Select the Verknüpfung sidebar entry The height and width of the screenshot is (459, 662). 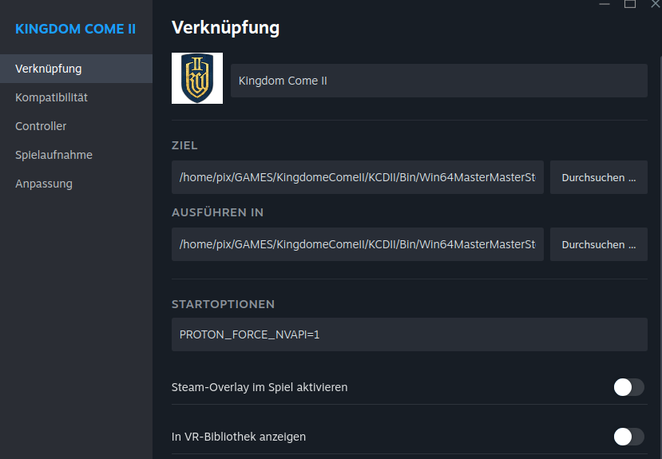tap(48, 69)
